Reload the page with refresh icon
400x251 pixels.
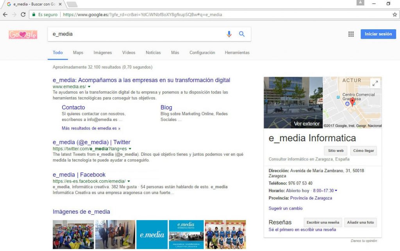pos(23,14)
